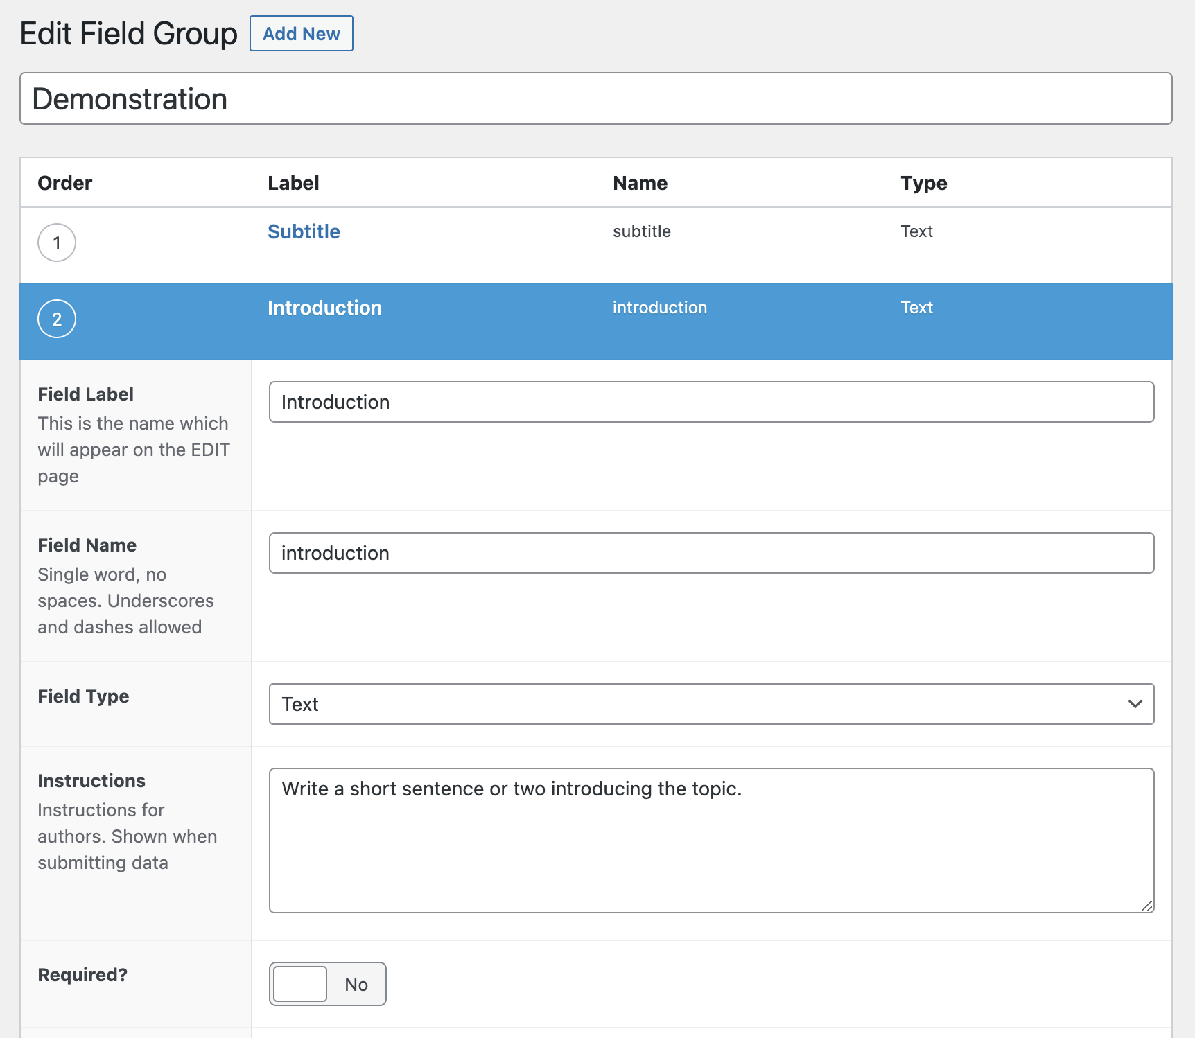Click the Field Name introduction input
1195x1038 pixels.
(711, 553)
